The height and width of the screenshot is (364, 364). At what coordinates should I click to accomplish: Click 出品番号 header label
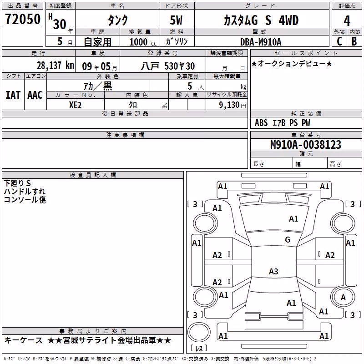(22, 6)
